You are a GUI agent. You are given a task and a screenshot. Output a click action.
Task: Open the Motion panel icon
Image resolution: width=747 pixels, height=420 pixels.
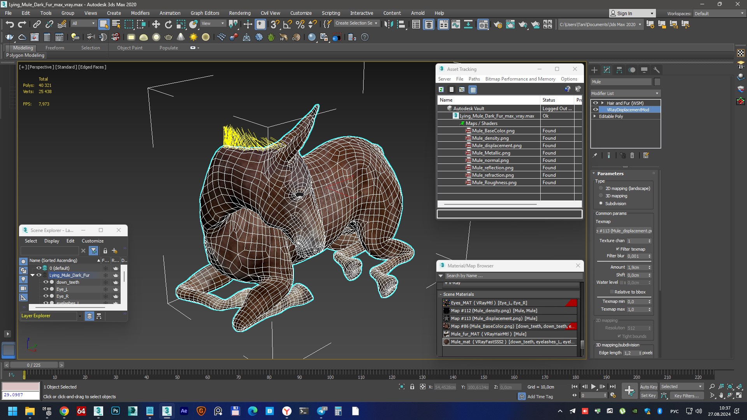pos(632,70)
